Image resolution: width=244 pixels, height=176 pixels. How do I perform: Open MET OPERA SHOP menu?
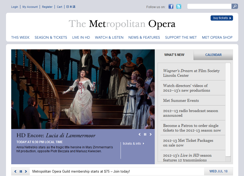coord(217,37)
